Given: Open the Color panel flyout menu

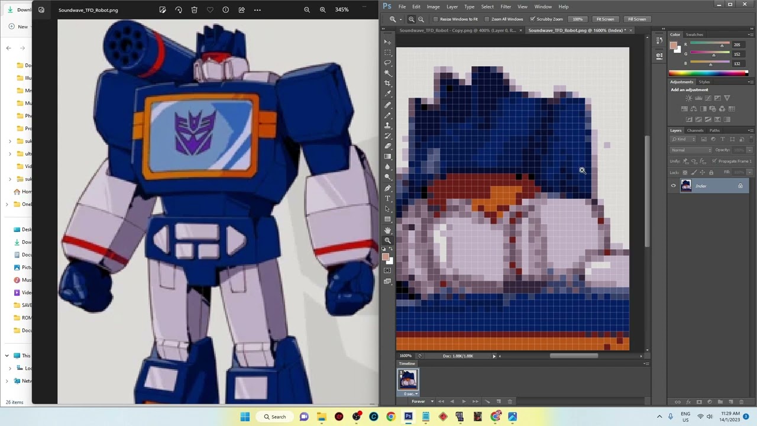Looking at the screenshot, I should [x=750, y=34].
